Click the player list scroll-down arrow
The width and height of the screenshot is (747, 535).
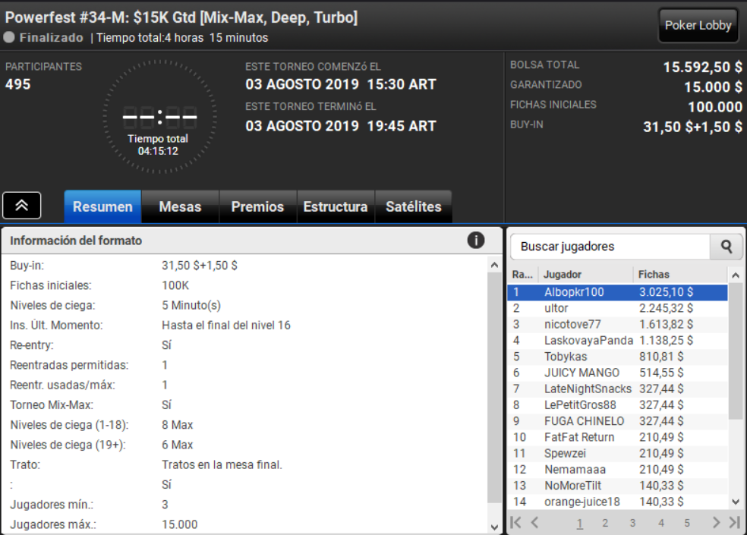click(736, 501)
